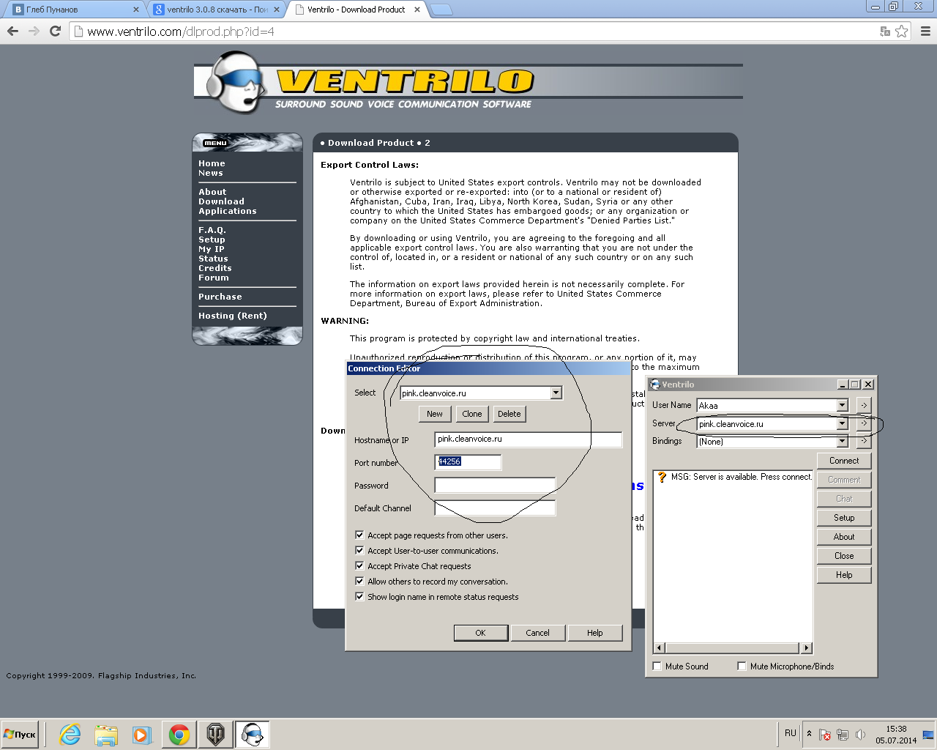Expand the User Name dropdown
The image size is (937, 750).
pyautogui.click(x=842, y=405)
